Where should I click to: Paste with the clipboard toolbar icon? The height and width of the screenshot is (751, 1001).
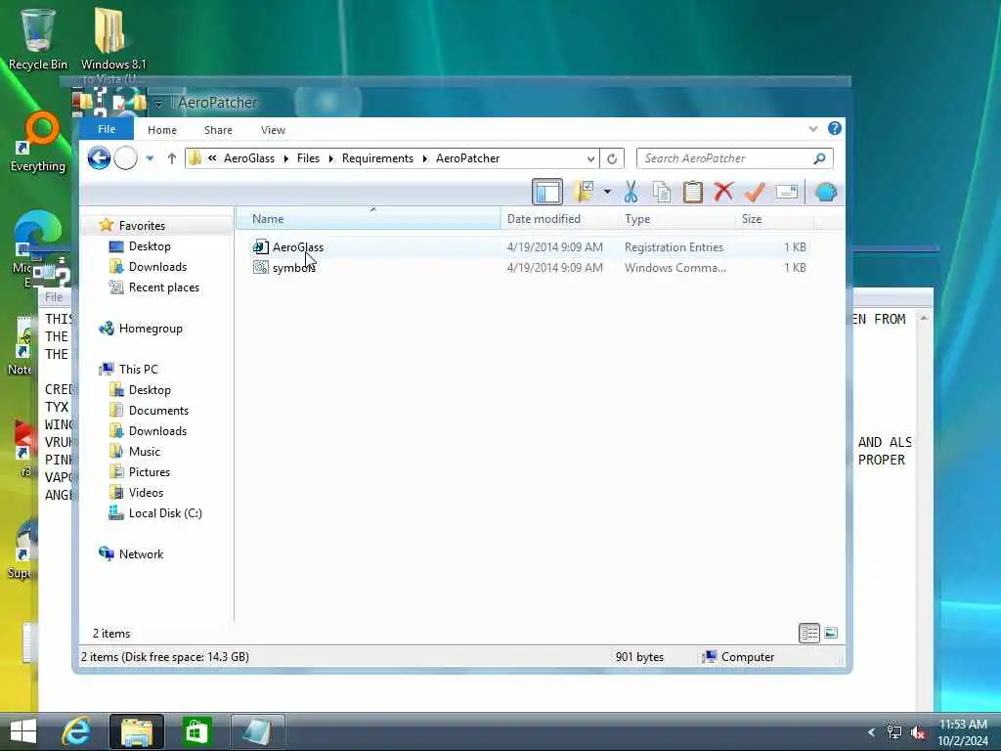tap(693, 192)
